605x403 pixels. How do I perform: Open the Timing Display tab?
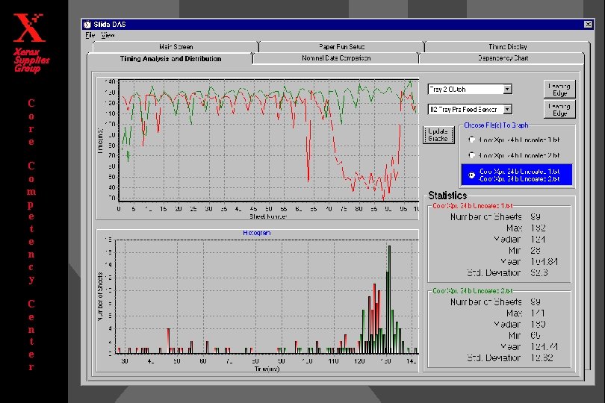tap(508, 47)
